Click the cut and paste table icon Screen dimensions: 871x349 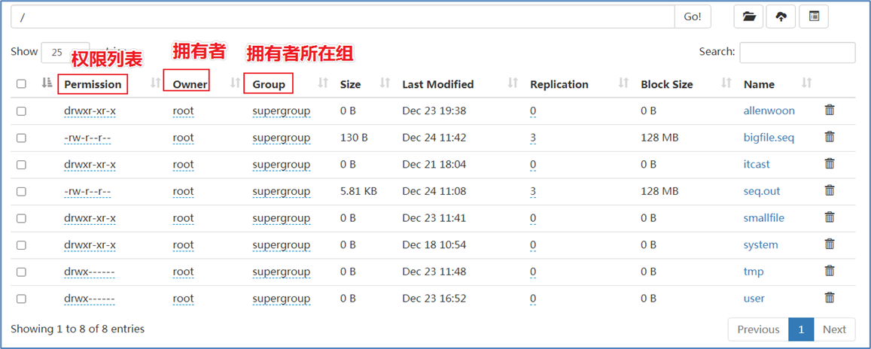814,17
